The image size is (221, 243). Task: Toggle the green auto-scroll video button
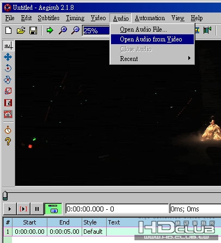click(53, 209)
